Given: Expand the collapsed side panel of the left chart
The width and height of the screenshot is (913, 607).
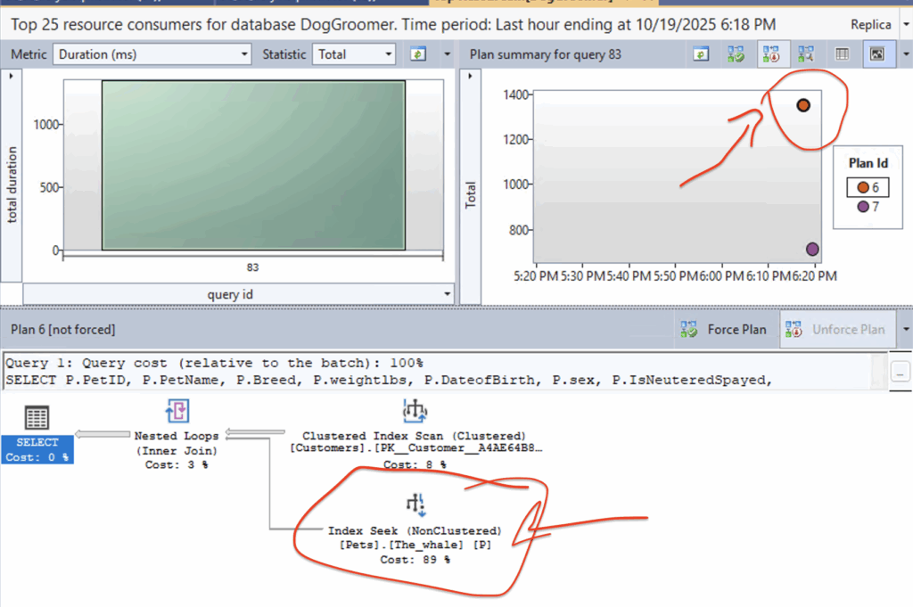Looking at the screenshot, I should click(x=12, y=77).
